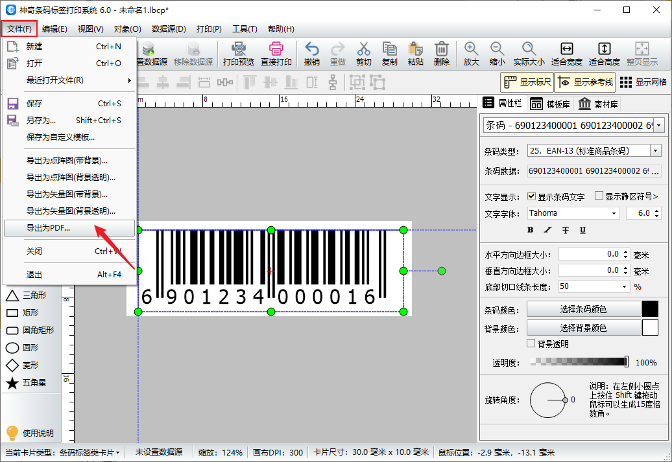Click the Fit Height (适合高度) icon

pos(605,54)
